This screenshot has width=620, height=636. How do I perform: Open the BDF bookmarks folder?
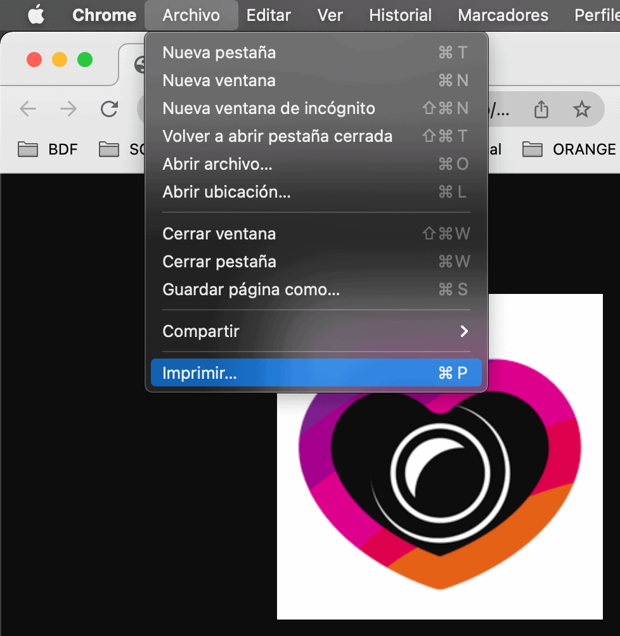(48, 149)
